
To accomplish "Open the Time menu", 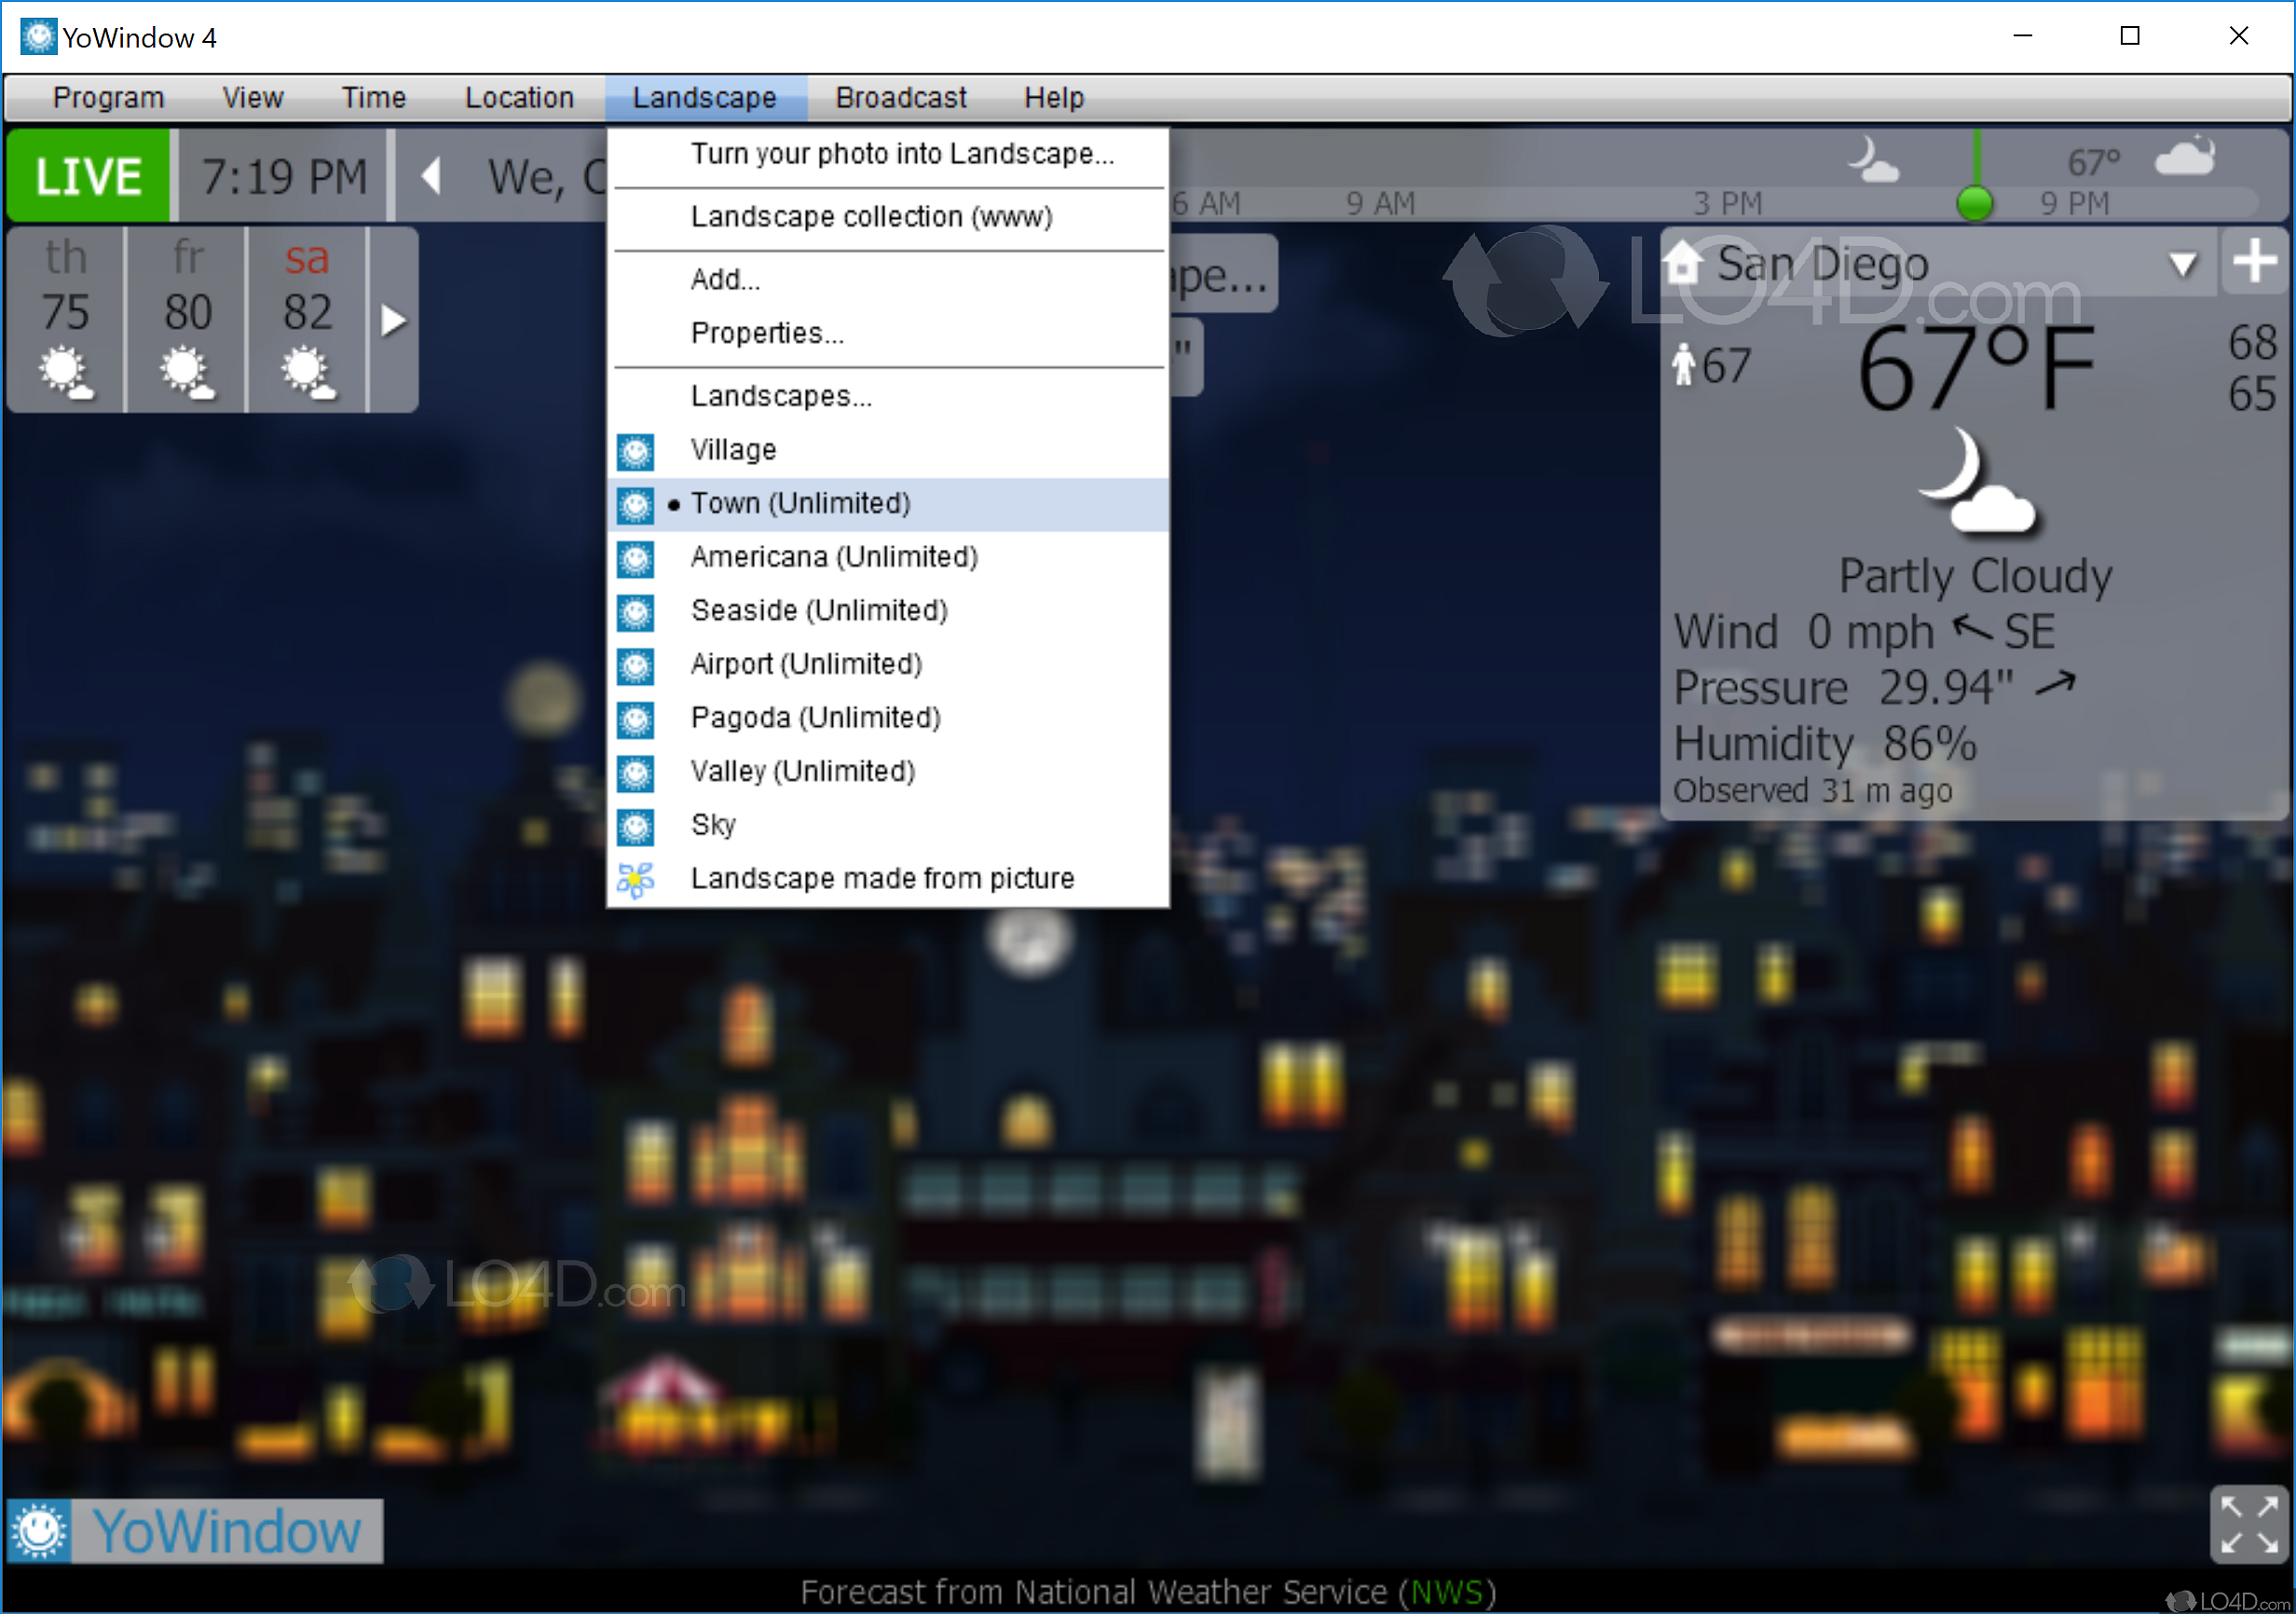I will tap(373, 97).
